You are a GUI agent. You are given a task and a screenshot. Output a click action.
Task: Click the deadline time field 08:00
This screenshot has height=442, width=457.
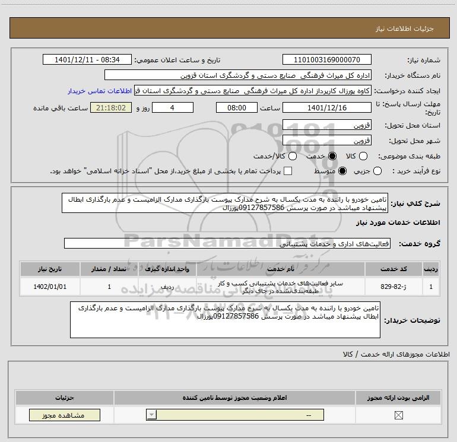pos(237,107)
